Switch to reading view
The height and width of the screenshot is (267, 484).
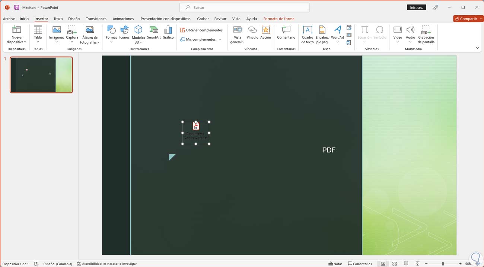click(406, 264)
